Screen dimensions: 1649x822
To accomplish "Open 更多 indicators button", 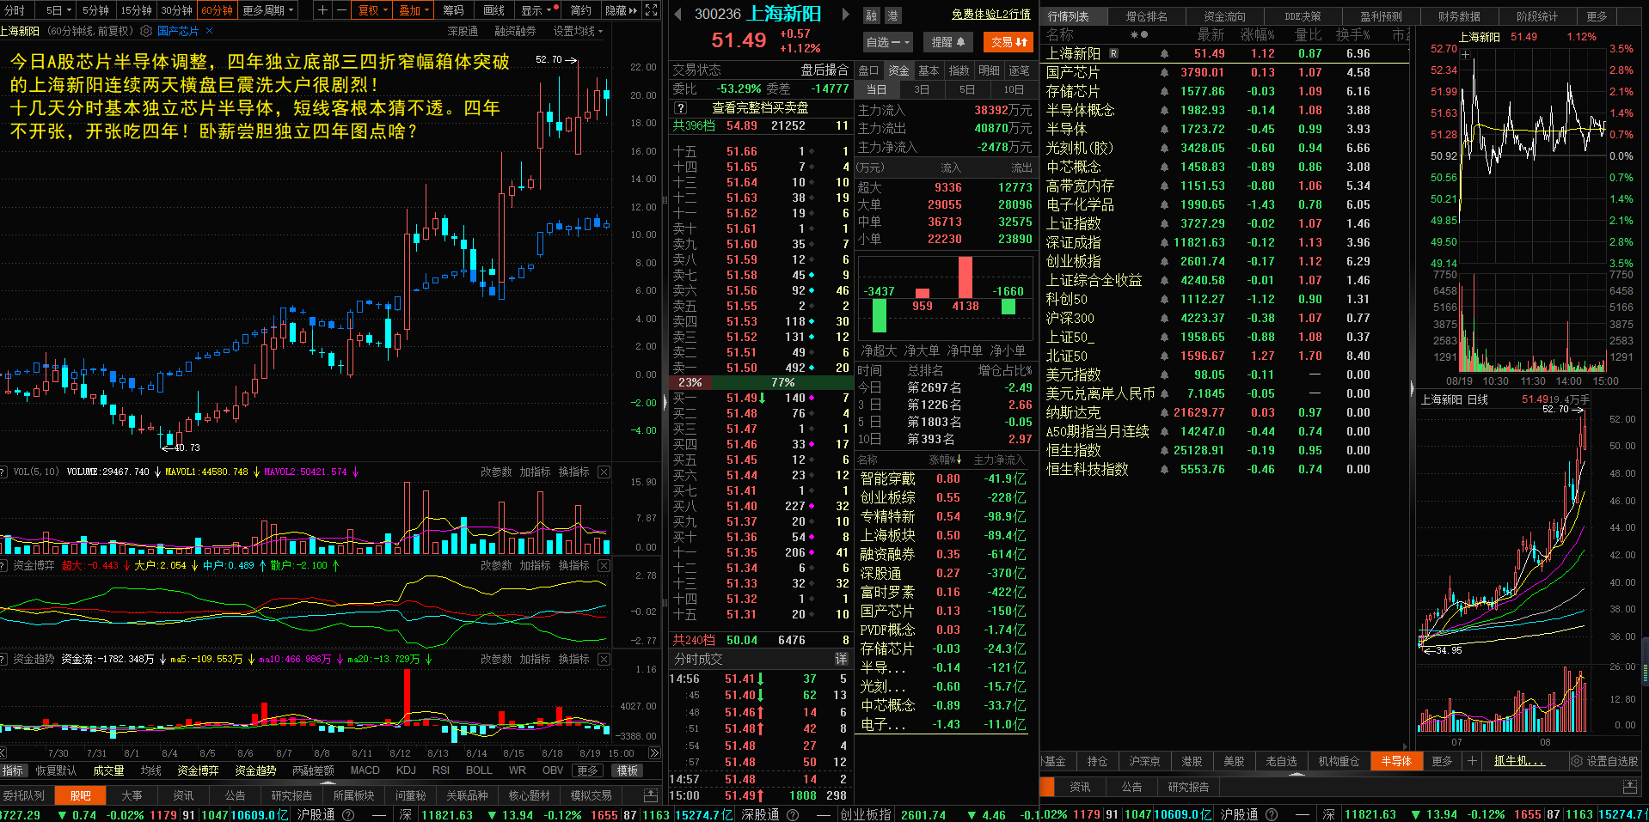I will tap(587, 770).
